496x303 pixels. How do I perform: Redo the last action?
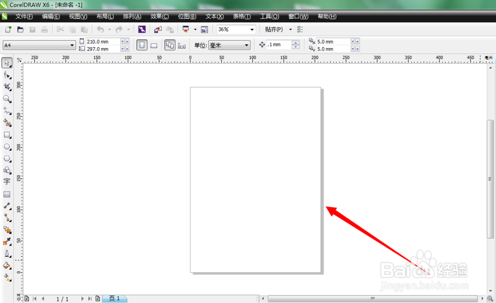point(119,29)
